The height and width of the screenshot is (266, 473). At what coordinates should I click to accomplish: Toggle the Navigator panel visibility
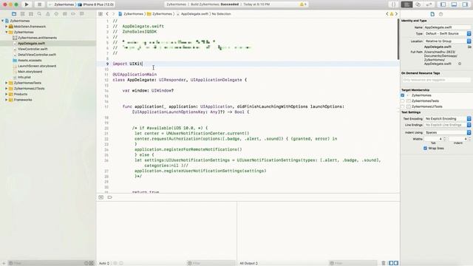point(443,4)
